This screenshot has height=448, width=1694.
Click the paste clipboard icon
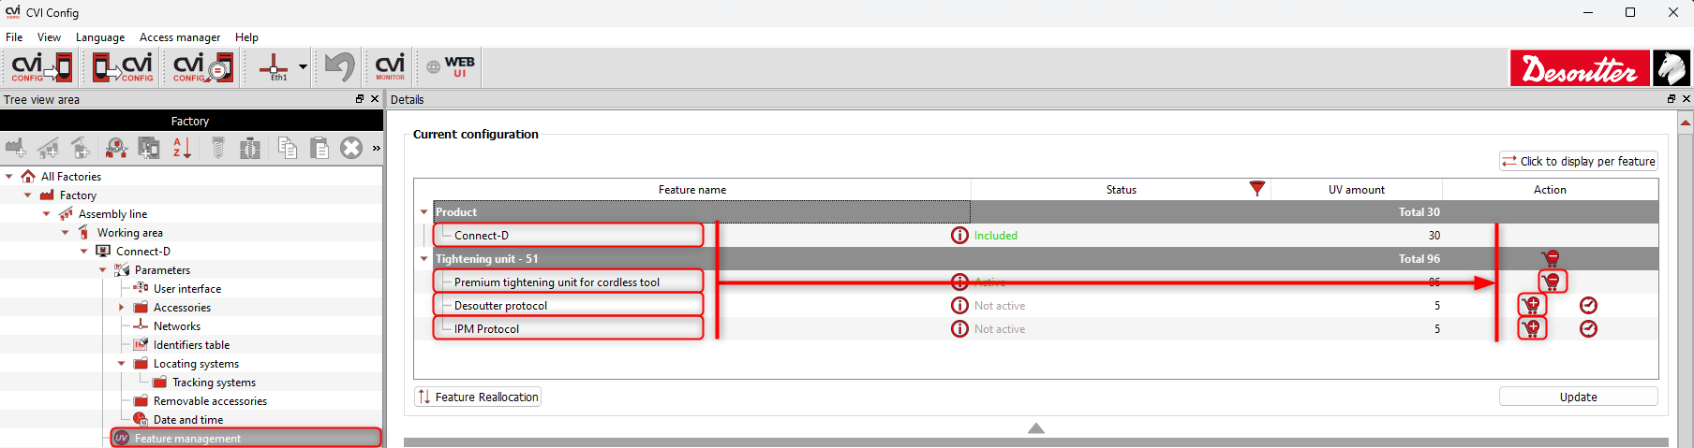coord(319,148)
